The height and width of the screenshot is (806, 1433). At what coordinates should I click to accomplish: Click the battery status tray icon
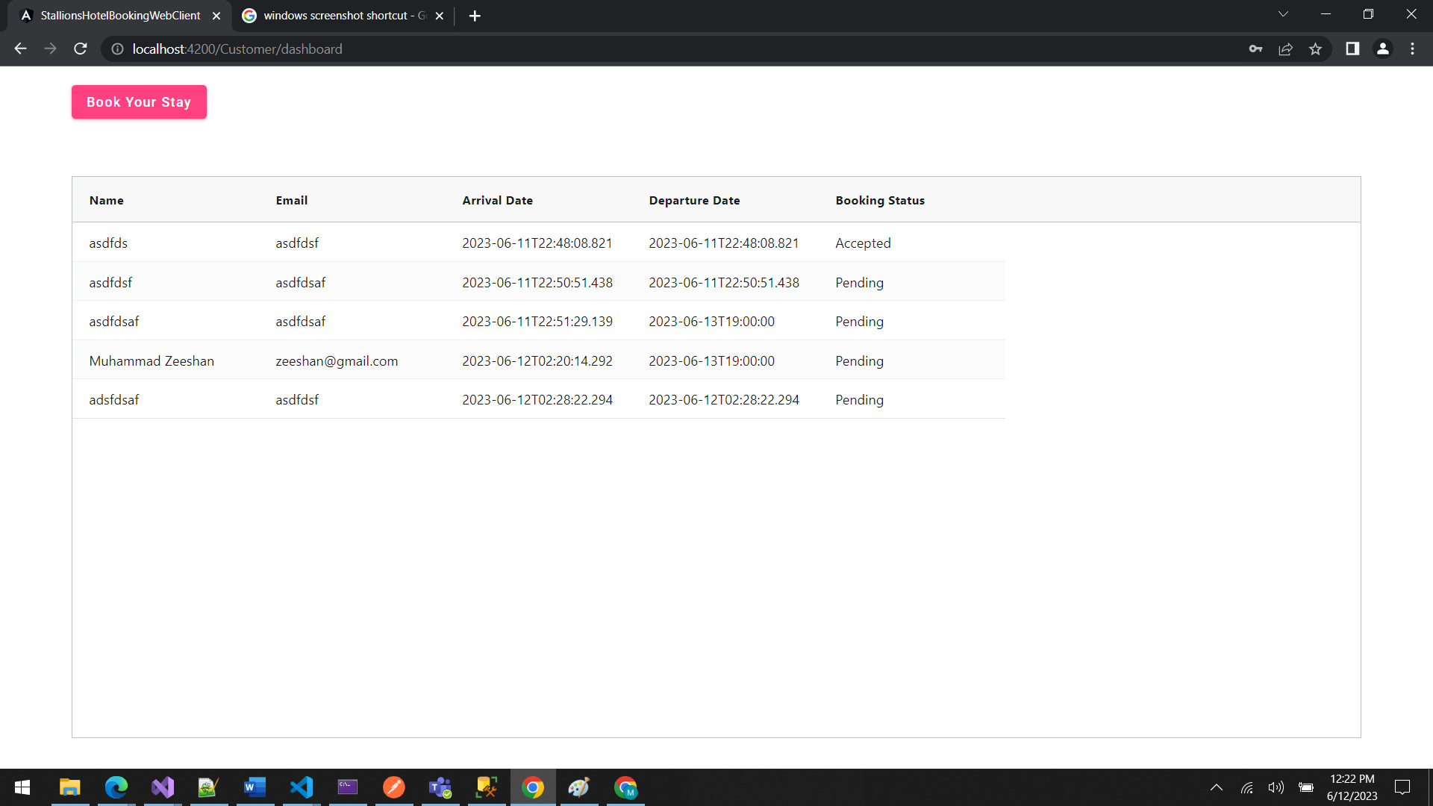pyautogui.click(x=1306, y=787)
